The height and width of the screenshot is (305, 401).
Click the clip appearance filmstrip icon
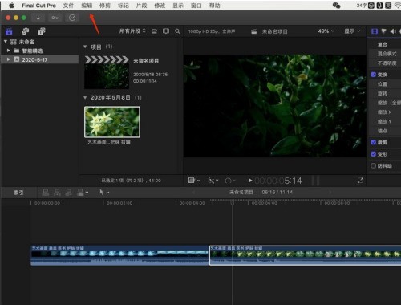(x=166, y=31)
